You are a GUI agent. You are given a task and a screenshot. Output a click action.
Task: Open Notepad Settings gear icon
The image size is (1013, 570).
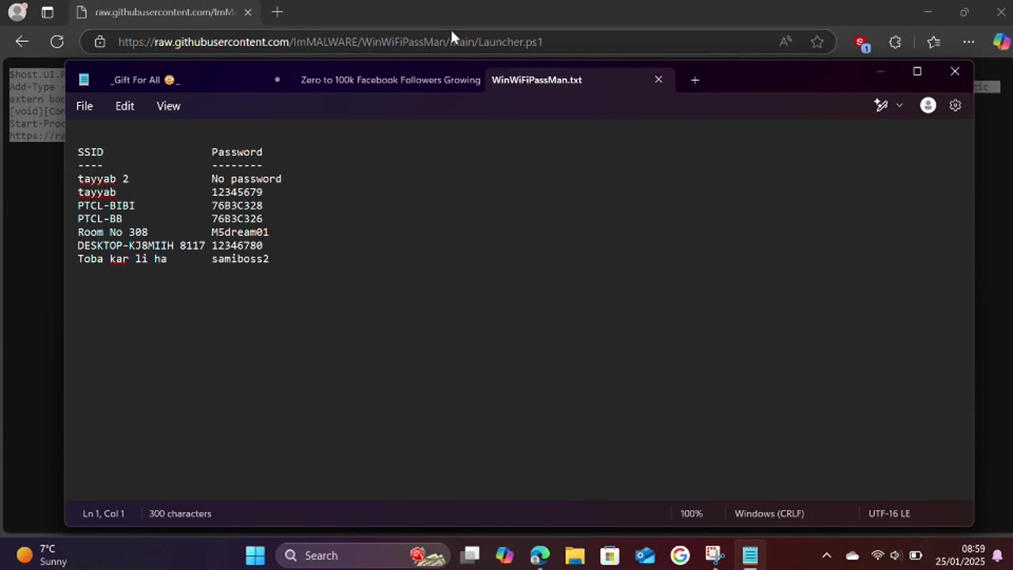pos(955,105)
